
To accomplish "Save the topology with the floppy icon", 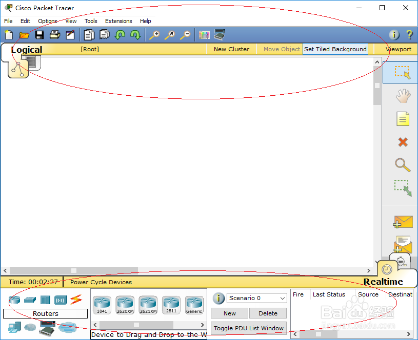I will 39,35.
